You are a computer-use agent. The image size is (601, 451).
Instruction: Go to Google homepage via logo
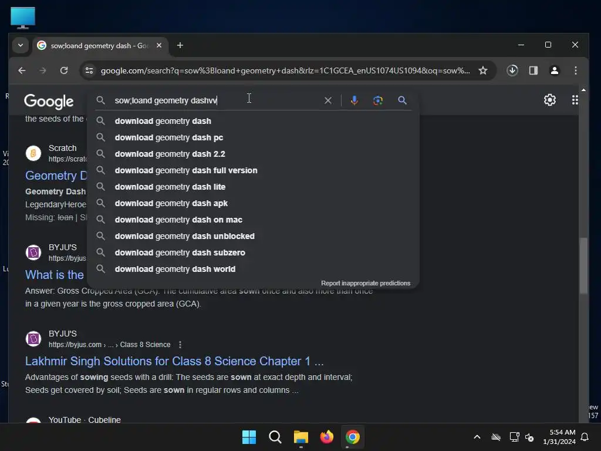49,101
